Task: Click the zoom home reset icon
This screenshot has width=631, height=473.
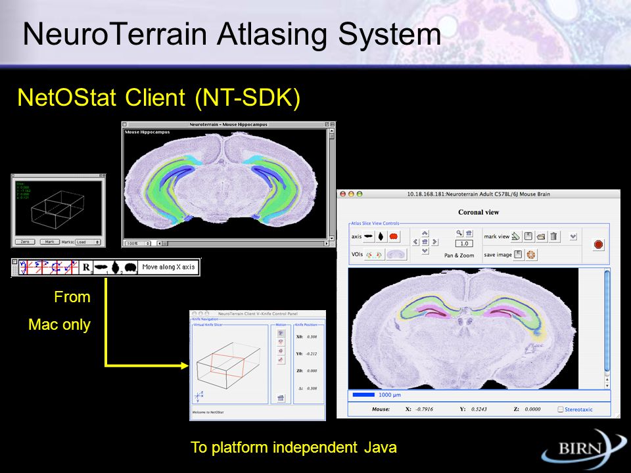Action: (469, 233)
